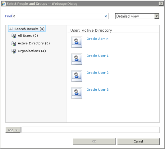Click the Oracle User 3 avatar icon
Viewport: 165px width, 149px height.
77,93
